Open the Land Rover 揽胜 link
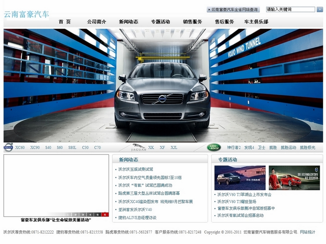The image size is (326, 244). point(273,148)
